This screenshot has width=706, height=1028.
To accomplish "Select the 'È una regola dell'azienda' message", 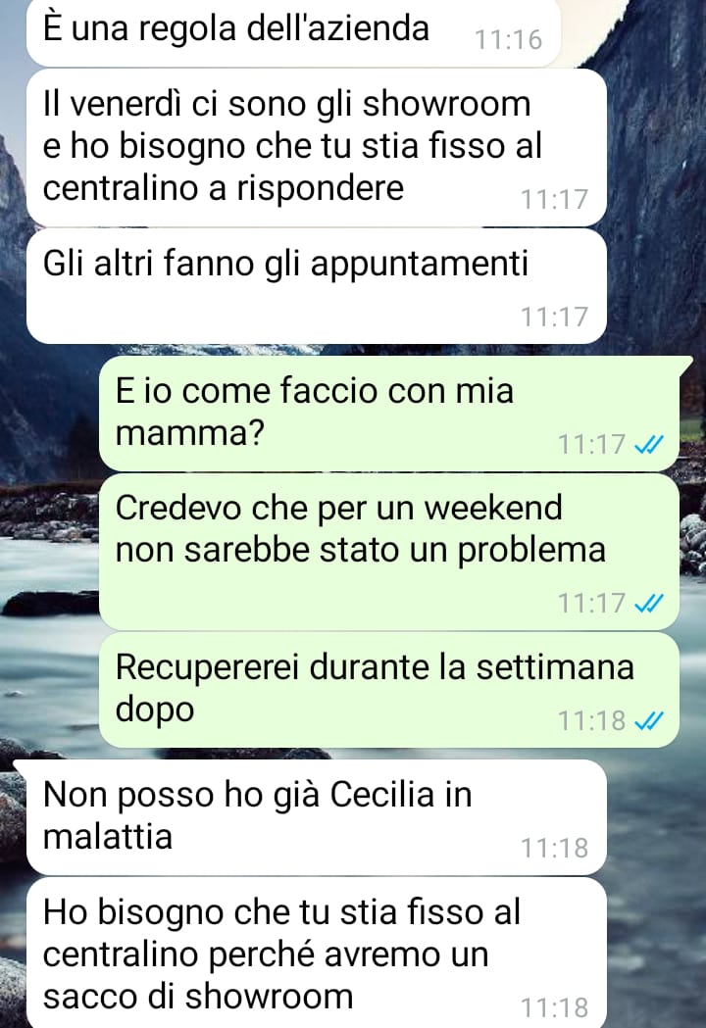I will tap(293, 31).
